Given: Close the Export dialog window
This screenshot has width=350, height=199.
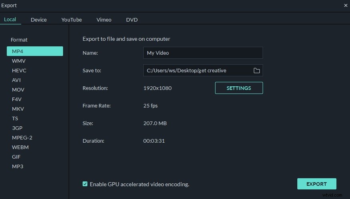Looking at the screenshot, I should (x=346, y=6).
